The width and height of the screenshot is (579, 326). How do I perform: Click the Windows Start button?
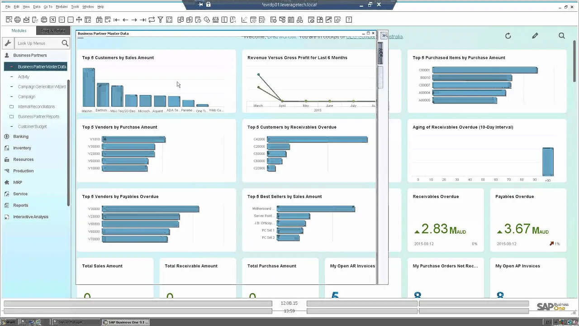(x=9, y=322)
